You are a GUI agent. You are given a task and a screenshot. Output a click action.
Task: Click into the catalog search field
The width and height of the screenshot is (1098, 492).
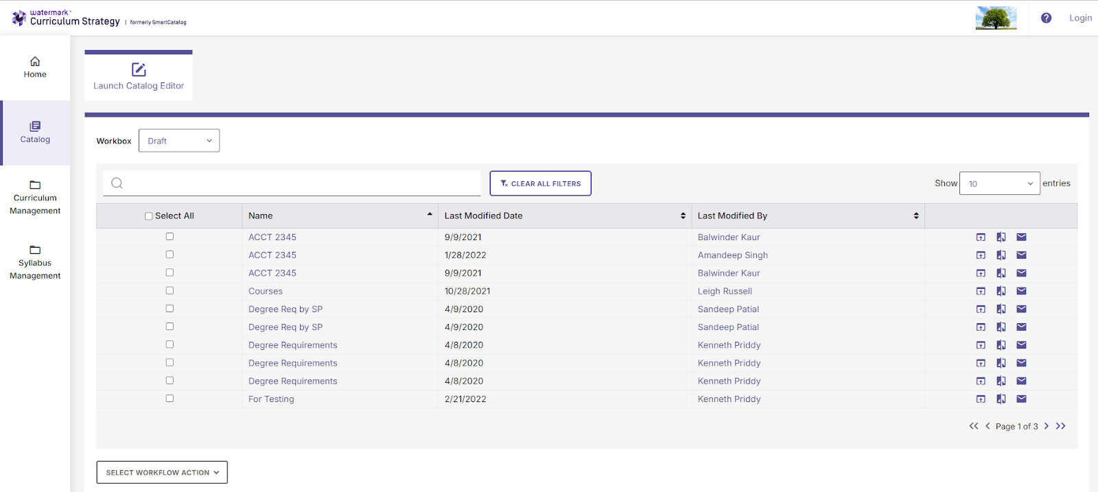tap(299, 183)
